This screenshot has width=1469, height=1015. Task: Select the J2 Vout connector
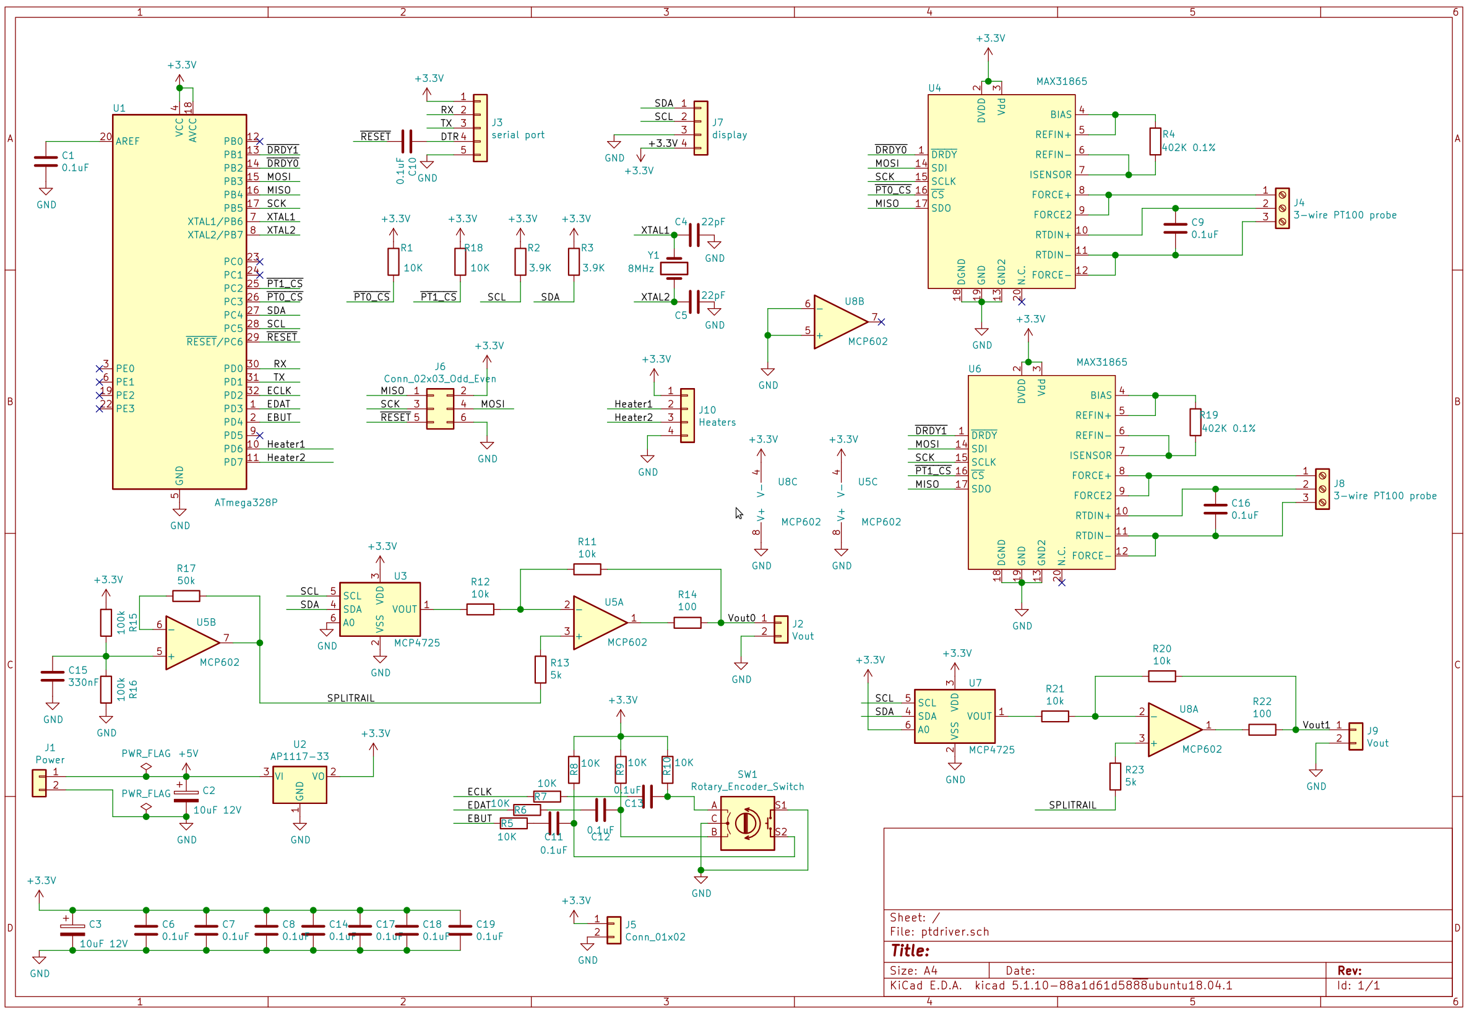[x=780, y=629]
